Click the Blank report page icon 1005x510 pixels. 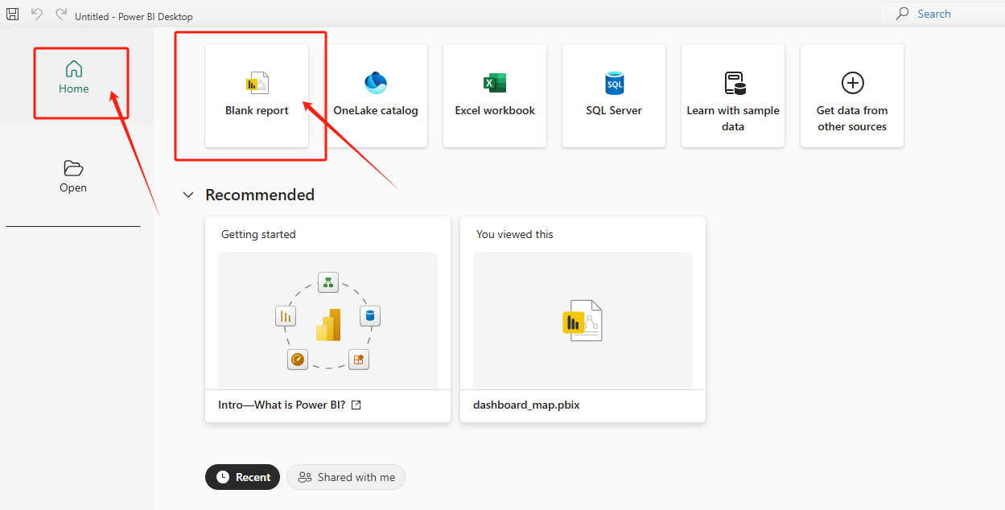click(x=257, y=82)
